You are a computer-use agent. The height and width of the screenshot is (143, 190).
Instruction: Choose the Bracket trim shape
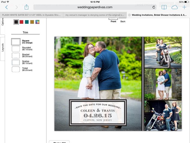(16, 56)
